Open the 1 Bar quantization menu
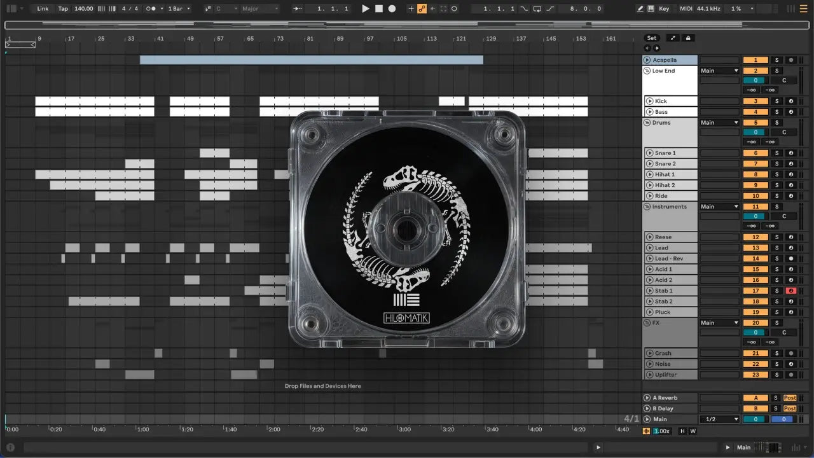The image size is (814, 458). pos(179,9)
